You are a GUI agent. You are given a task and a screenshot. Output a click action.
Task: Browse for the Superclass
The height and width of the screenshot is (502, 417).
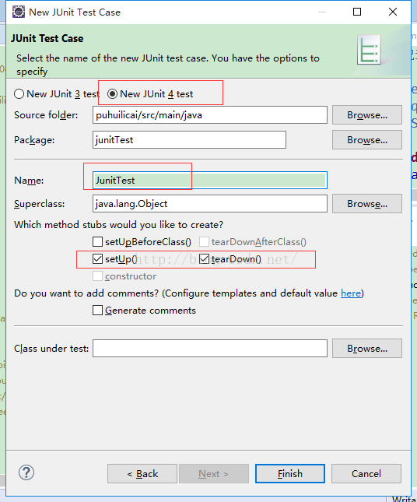(x=367, y=204)
